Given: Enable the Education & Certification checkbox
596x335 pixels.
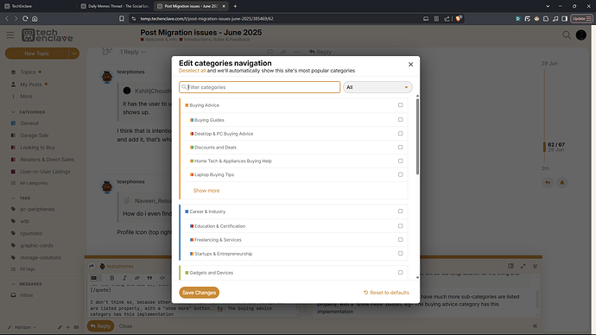Looking at the screenshot, I should tap(400, 226).
